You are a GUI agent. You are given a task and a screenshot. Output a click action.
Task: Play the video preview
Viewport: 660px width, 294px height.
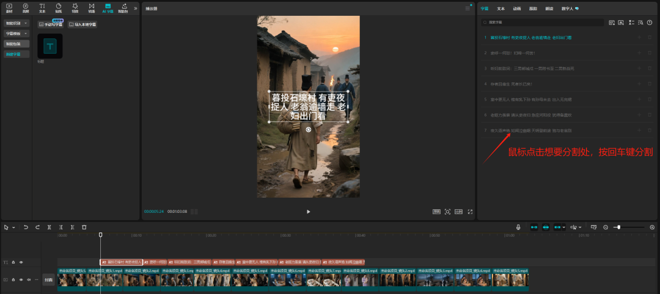(x=308, y=212)
